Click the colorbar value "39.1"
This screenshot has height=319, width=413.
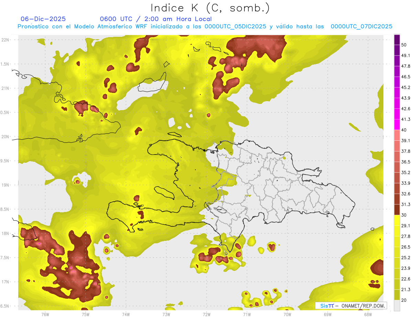pyautogui.click(x=406, y=141)
